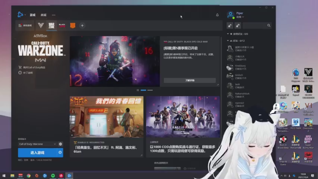Select friend NakanohitoA in the list
This screenshot has width=318, height=179.
coord(249,95)
